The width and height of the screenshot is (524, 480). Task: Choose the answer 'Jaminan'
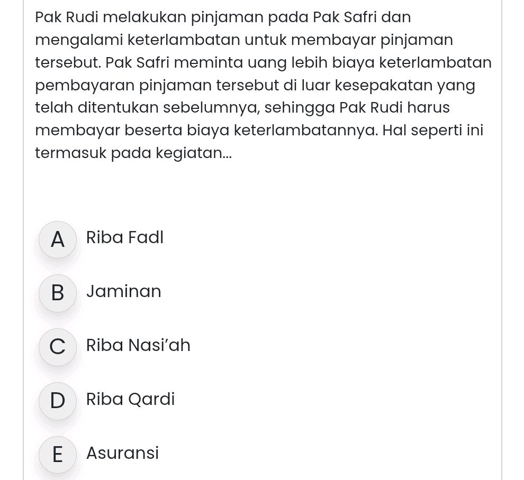123,292
